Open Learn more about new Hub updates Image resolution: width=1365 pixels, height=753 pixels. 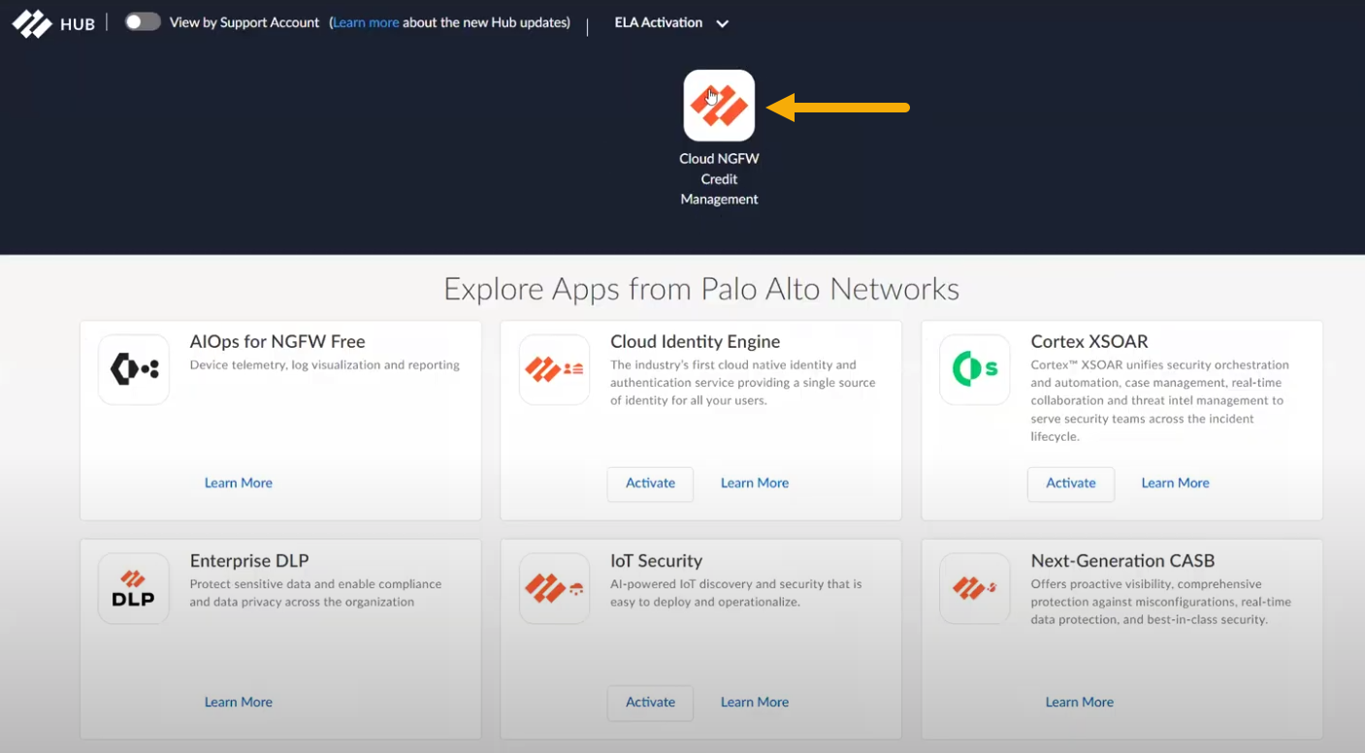pos(366,22)
